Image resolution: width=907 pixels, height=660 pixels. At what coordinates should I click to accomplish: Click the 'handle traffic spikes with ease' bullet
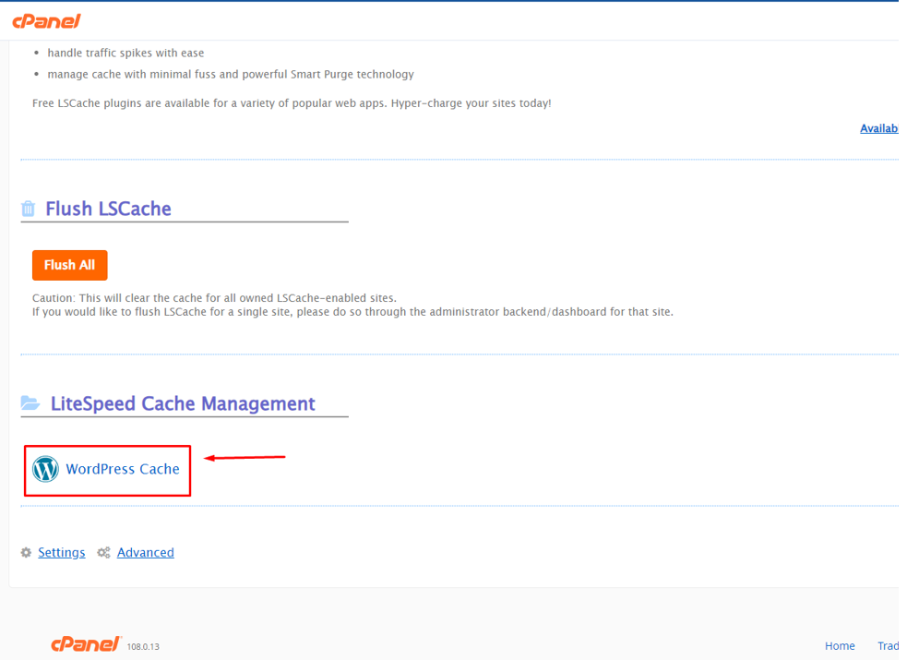(x=125, y=53)
